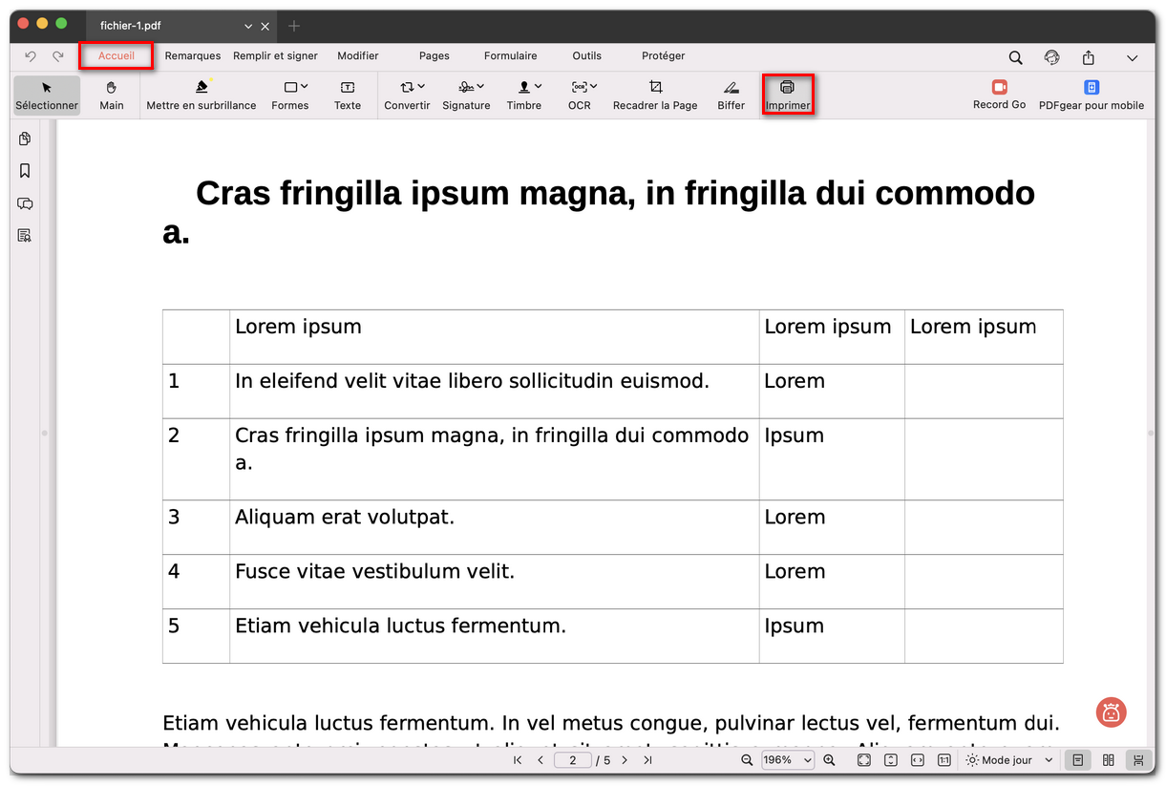The height and width of the screenshot is (786, 1166).
Task: Go to the next page arrow
Action: [x=625, y=760]
